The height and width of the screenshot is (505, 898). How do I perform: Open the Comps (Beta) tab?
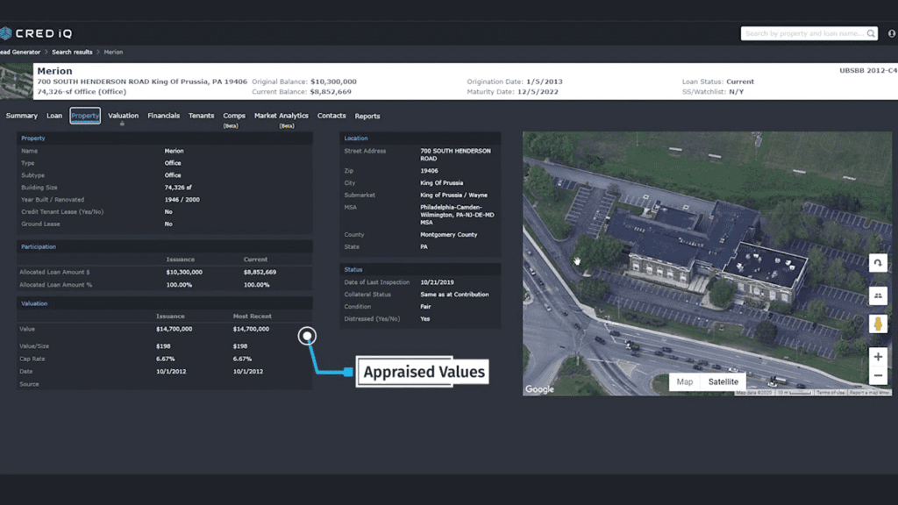pos(233,115)
